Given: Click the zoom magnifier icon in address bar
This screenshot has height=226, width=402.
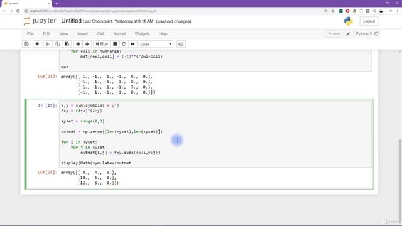Looking at the screenshot, I should (x=325, y=11).
